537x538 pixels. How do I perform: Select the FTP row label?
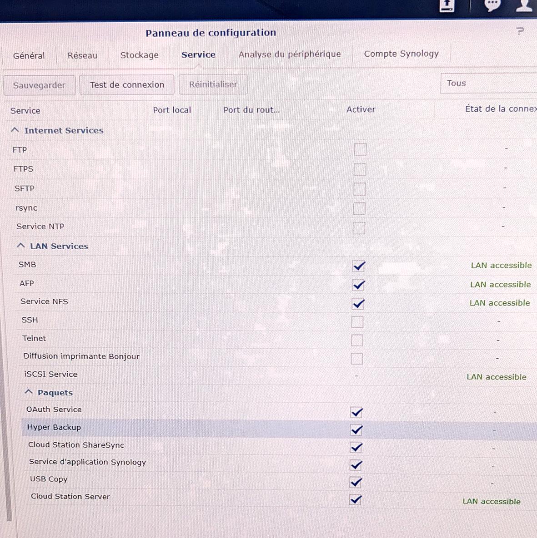pos(20,150)
